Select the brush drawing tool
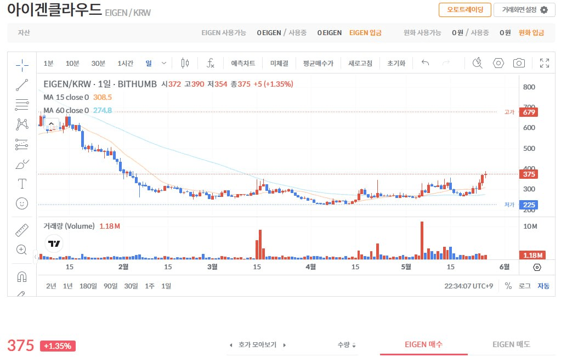The height and width of the screenshot is (357, 561). point(22,164)
